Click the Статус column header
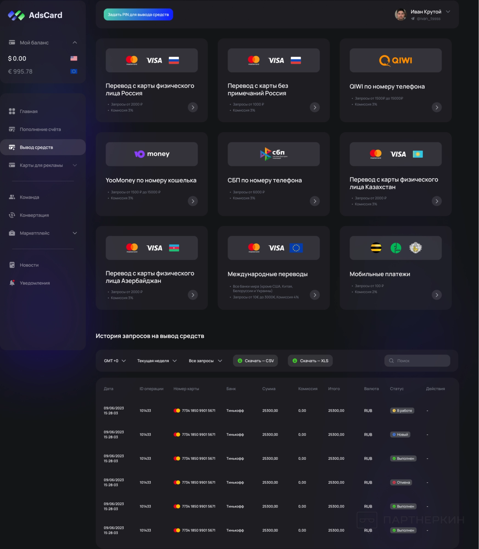The height and width of the screenshot is (549, 479). (397, 389)
